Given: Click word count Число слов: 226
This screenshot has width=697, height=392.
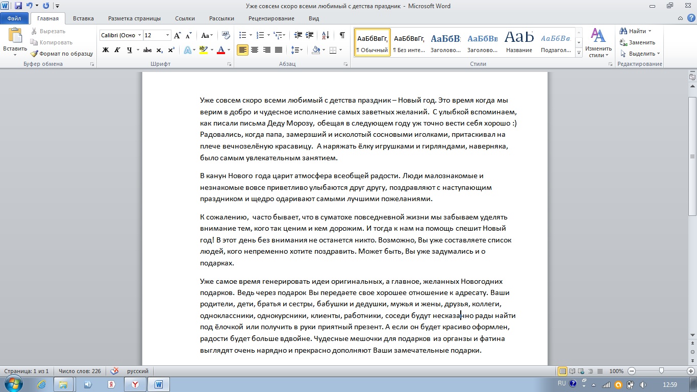Looking at the screenshot, I should click(80, 371).
